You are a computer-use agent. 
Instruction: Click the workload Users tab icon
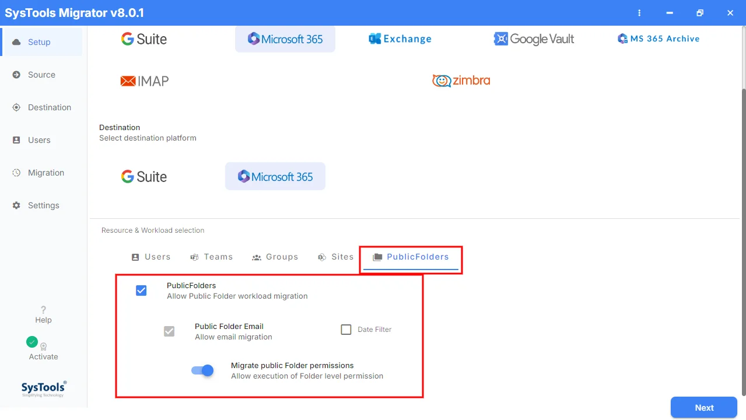pyautogui.click(x=135, y=257)
